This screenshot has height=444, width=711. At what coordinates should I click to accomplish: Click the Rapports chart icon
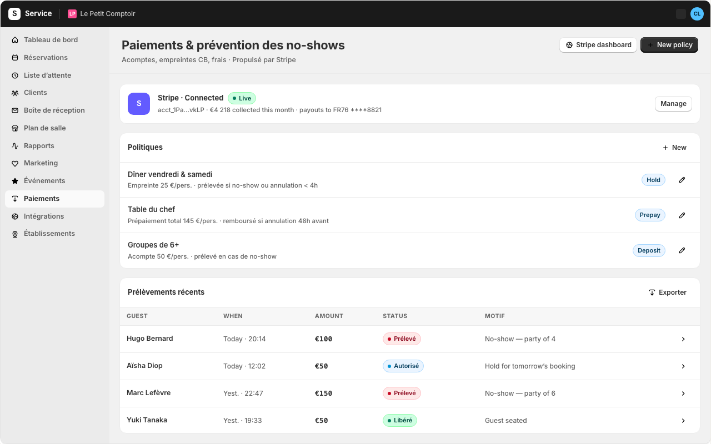pos(15,146)
